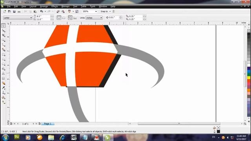Image resolution: width=251 pixels, height=141 pixels.
Task: Open a file with toolbar icon
Action: pyautogui.click(x=9, y=11)
